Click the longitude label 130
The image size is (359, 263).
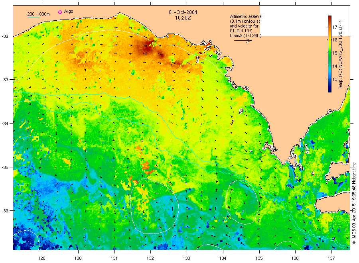(78, 258)
